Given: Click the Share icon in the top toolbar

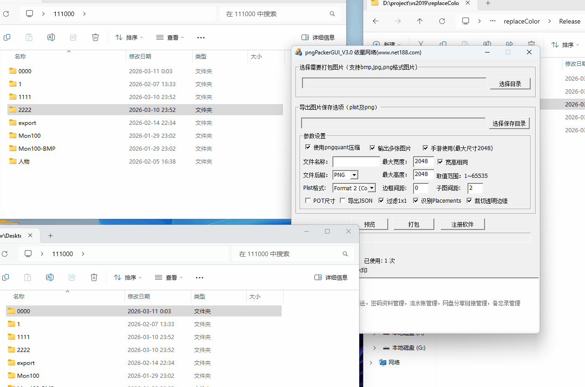Looking at the screenshot, I should [x=73, y=37].
